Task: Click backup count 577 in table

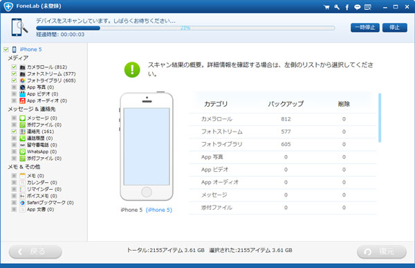Action: coord(286,132)
